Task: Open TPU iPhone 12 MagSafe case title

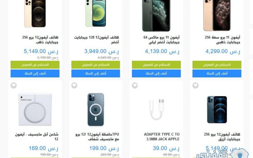Action: pyautogui.click(x=97, y=137)
